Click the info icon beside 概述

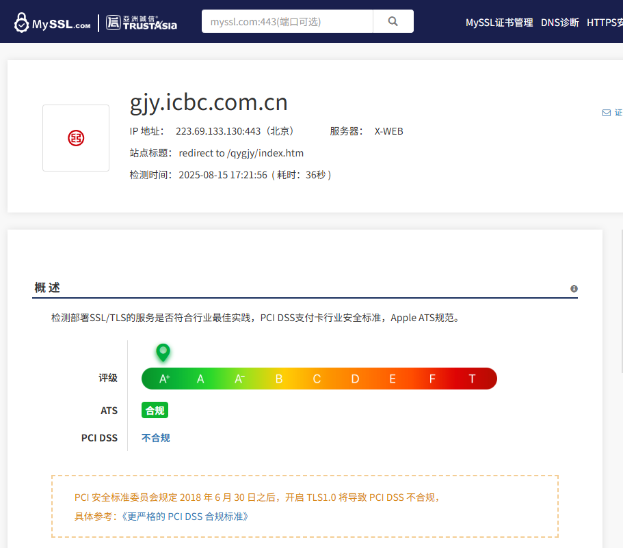coord(574,289)
